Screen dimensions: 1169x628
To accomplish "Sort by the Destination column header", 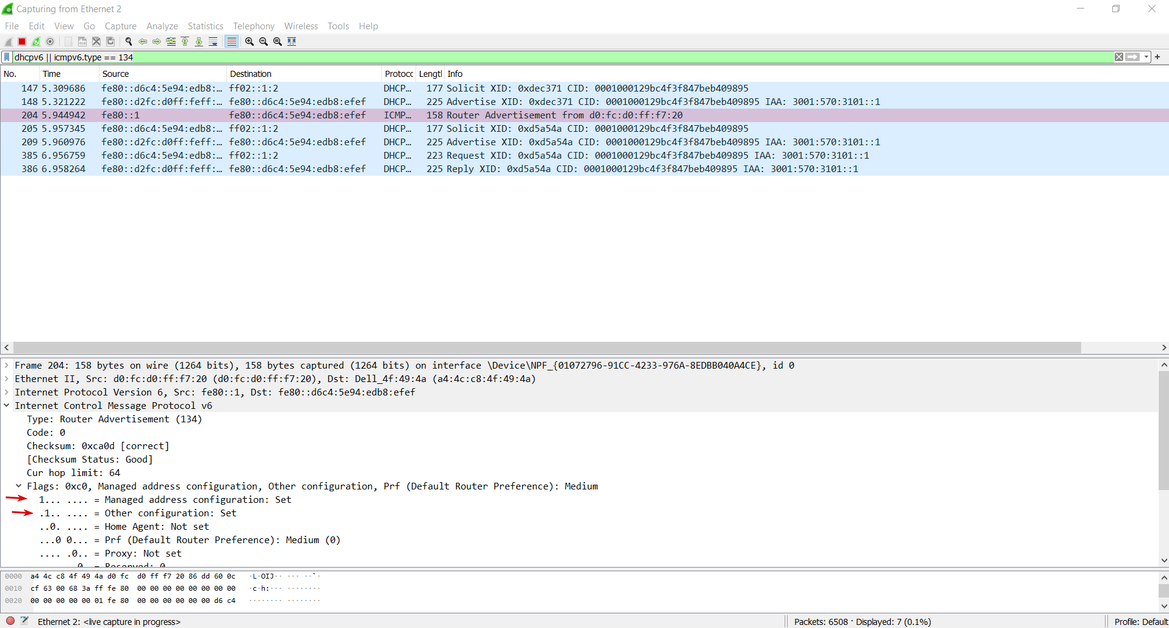I will tap(304, 74).
